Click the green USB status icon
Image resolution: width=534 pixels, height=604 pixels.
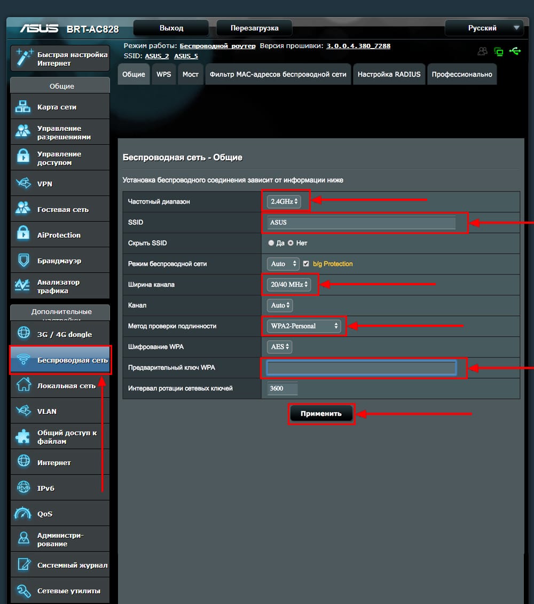[515, 51]
